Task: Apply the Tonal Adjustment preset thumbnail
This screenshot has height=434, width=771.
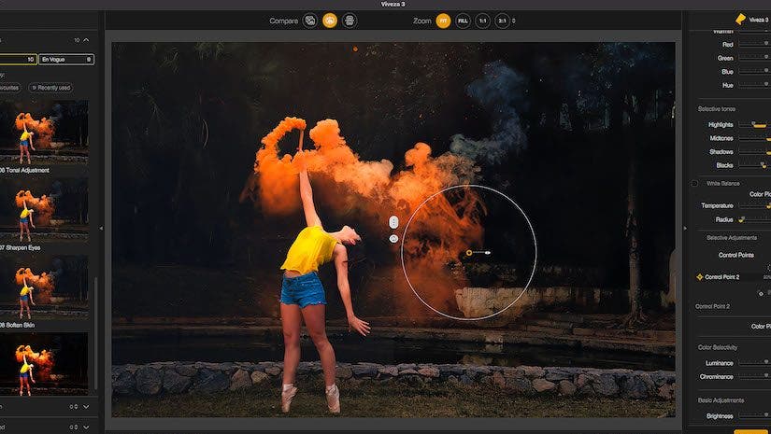Action: pos(44,133)
